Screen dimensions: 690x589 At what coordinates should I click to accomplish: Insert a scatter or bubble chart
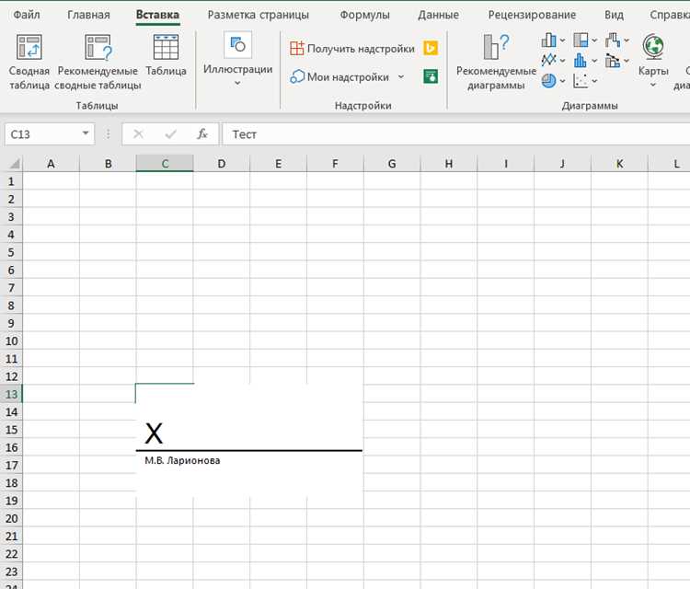click(581, 81)
